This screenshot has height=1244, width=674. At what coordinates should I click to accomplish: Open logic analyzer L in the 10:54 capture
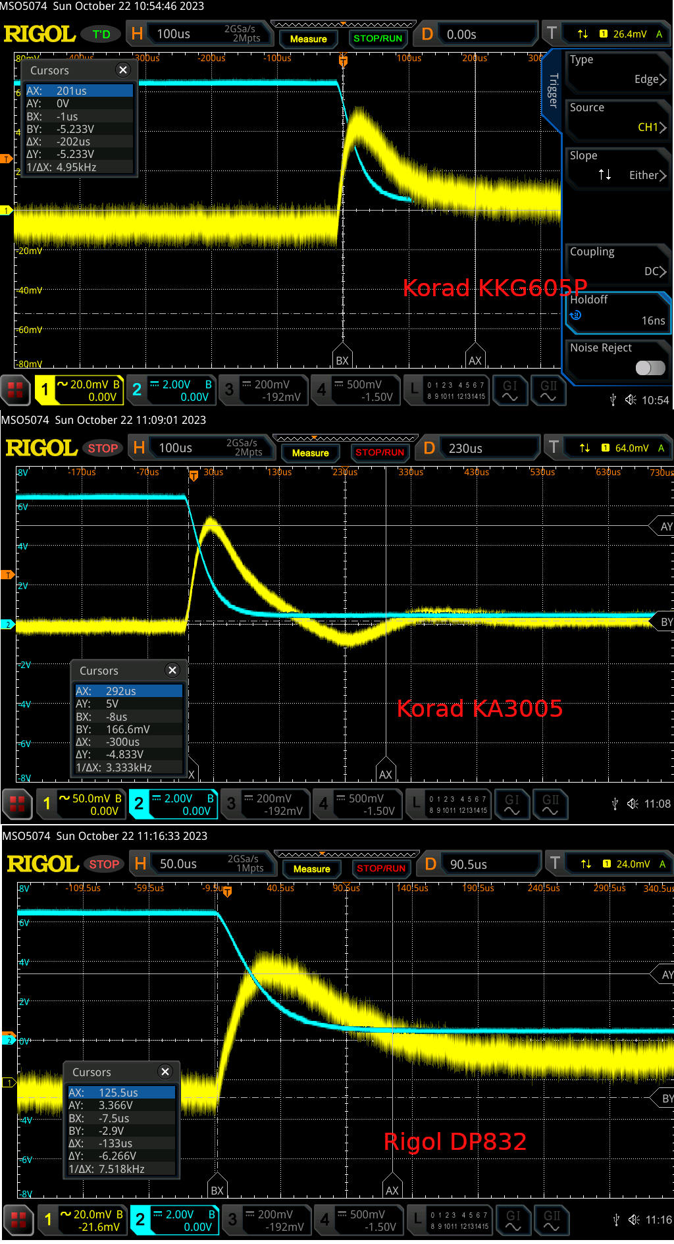[x=446, y=390]
